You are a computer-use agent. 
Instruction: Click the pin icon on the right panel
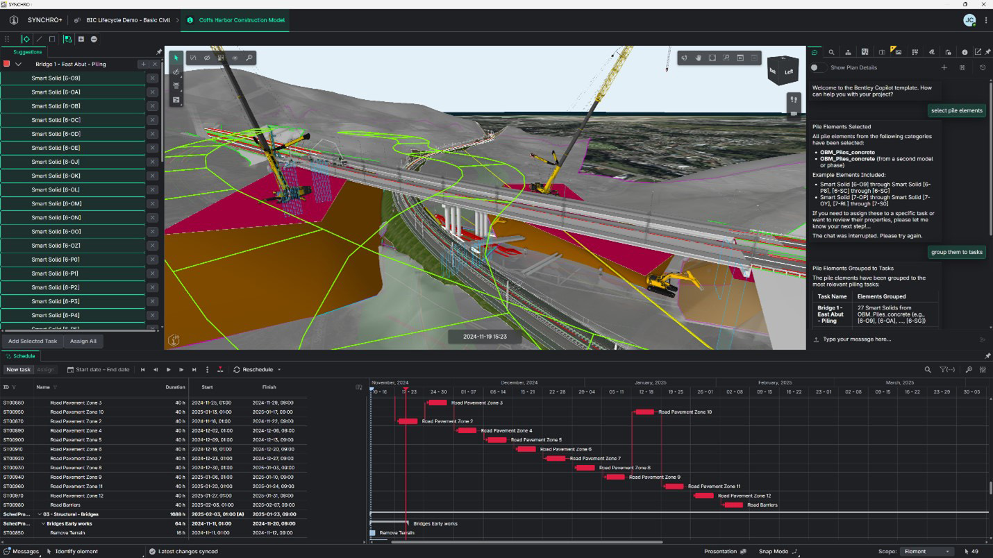tap(987, 51)
